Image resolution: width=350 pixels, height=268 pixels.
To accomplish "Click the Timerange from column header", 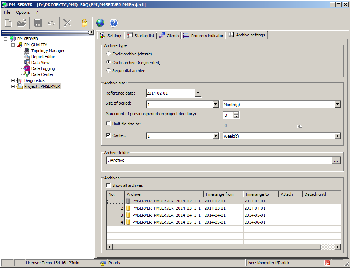I will pyautogui.click(x=223, y=194).
